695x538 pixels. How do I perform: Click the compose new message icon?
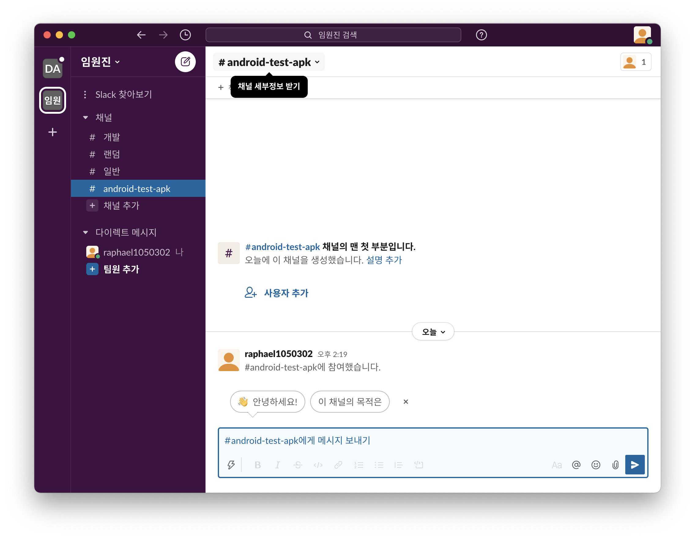tap(185, 62)
